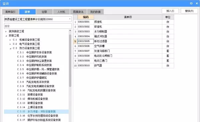Viewport: 200px width, 122px height.
Task: Click the 清单项 column header
Action: coord(128,17)
